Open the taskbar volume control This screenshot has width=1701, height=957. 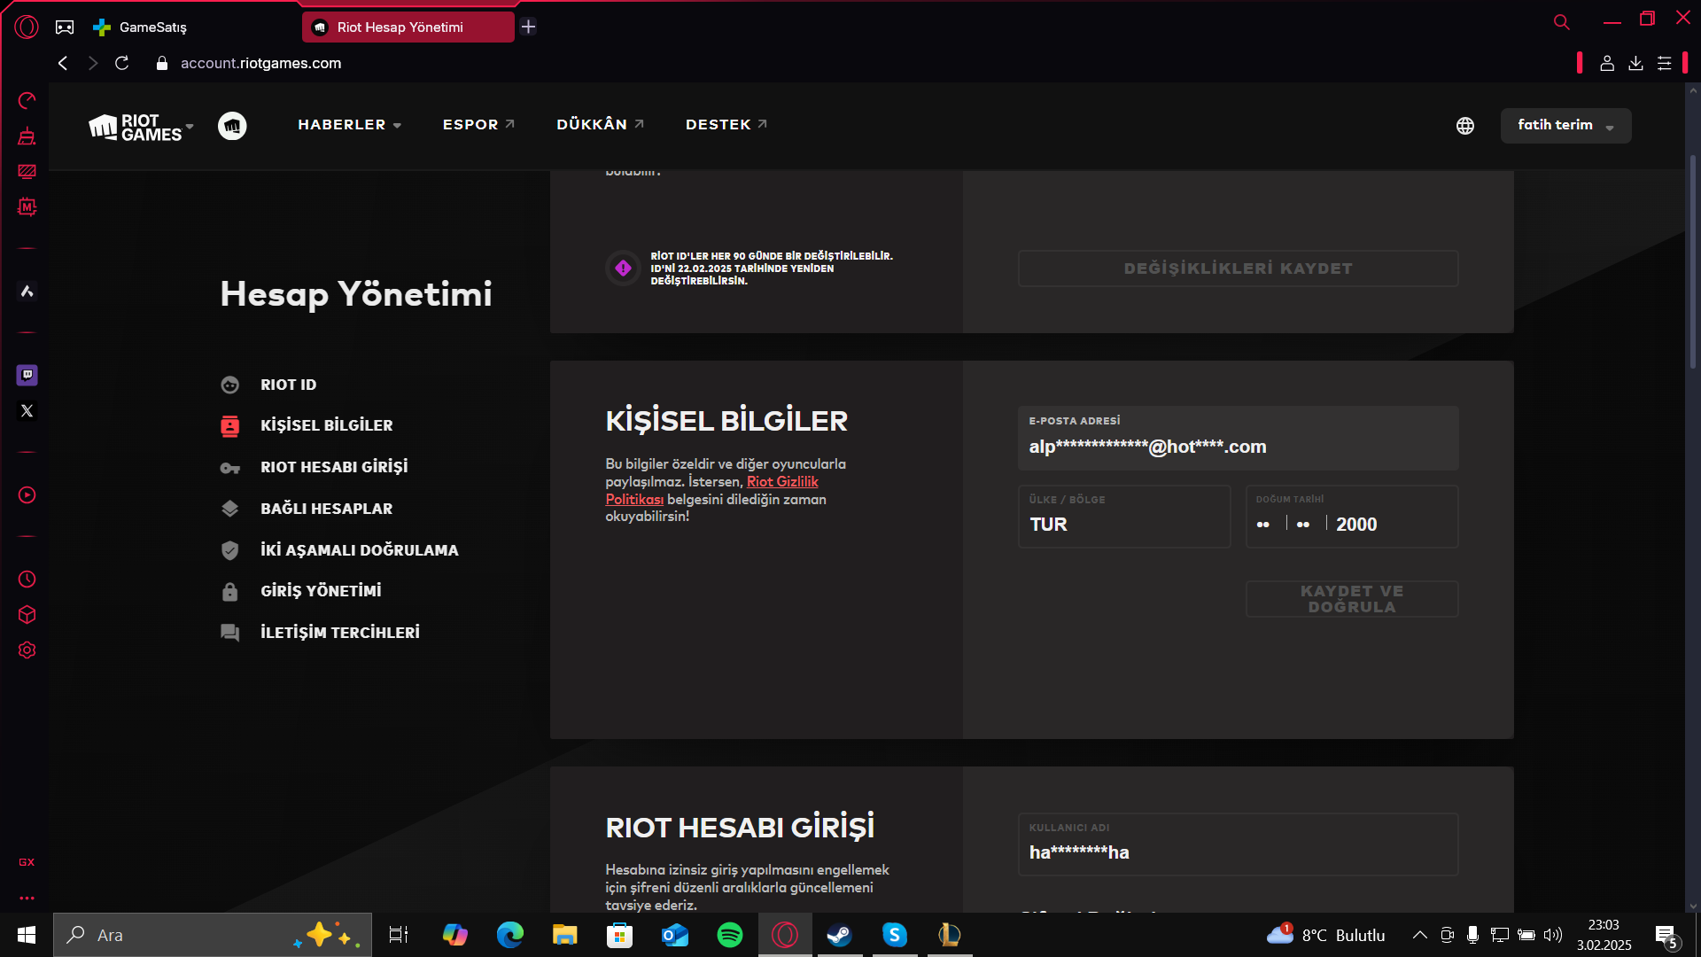1552,935
